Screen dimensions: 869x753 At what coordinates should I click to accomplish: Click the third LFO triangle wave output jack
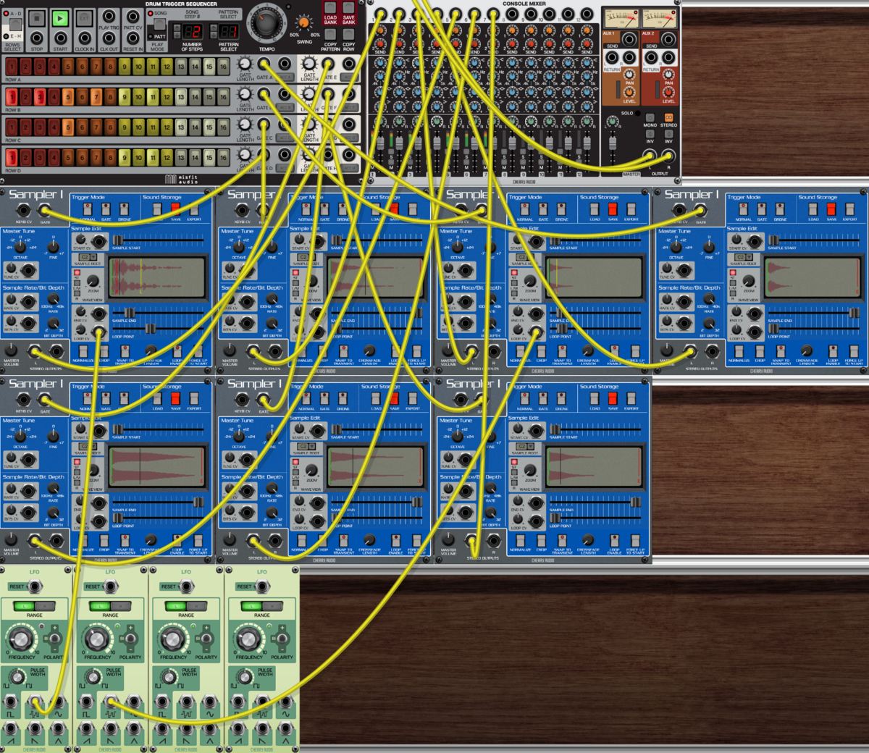pos(209,728)
